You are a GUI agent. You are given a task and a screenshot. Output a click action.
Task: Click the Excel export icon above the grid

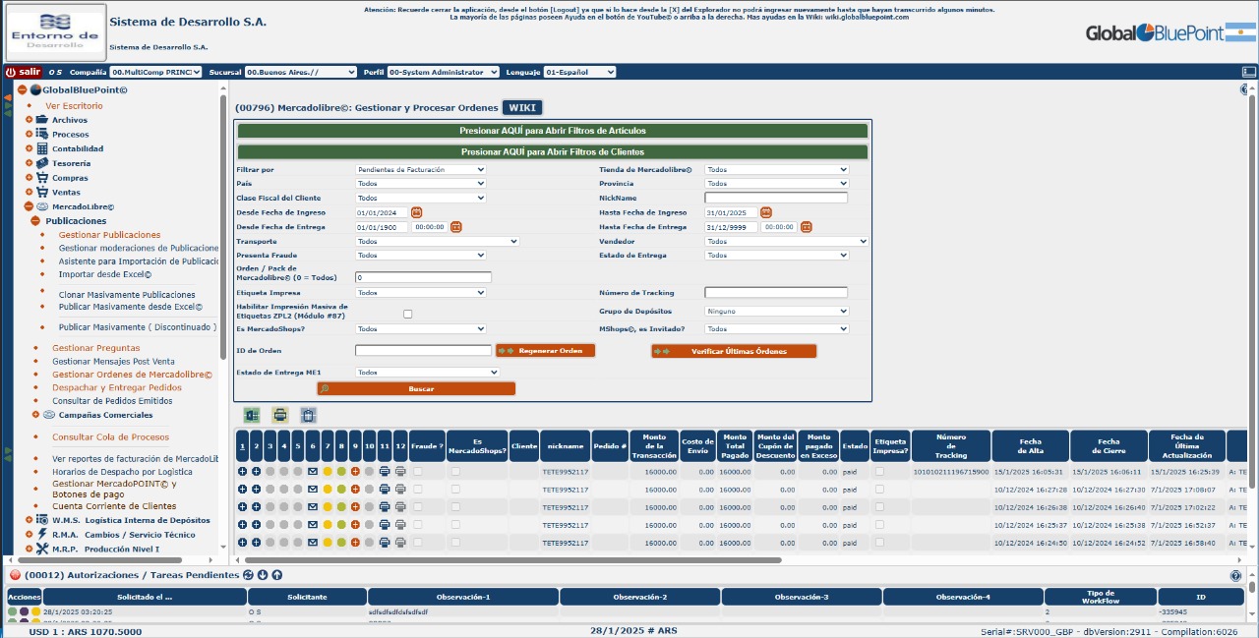pos(252,416)
